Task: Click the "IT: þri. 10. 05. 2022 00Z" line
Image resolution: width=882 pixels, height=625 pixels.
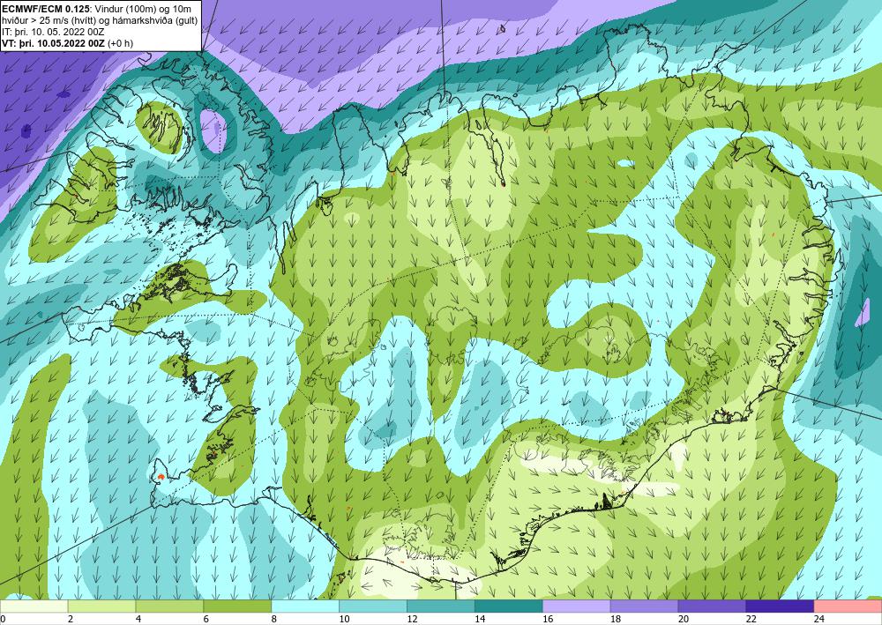Action: tap(53, 32)
